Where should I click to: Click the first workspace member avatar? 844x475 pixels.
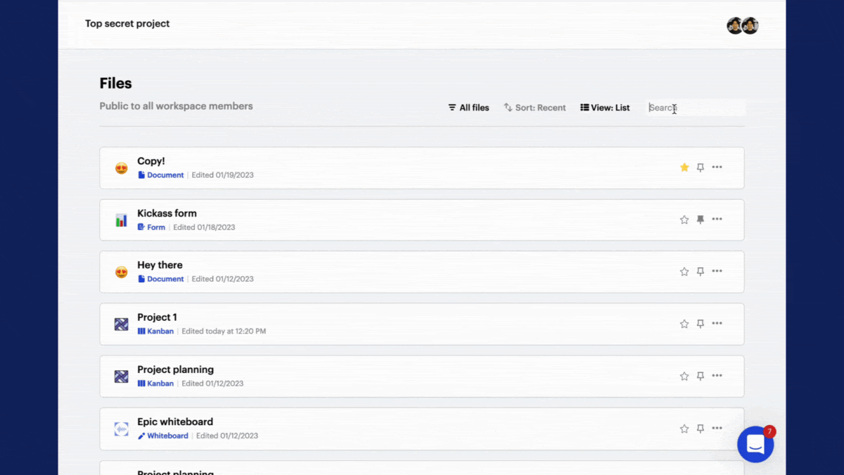click(735, 26)
